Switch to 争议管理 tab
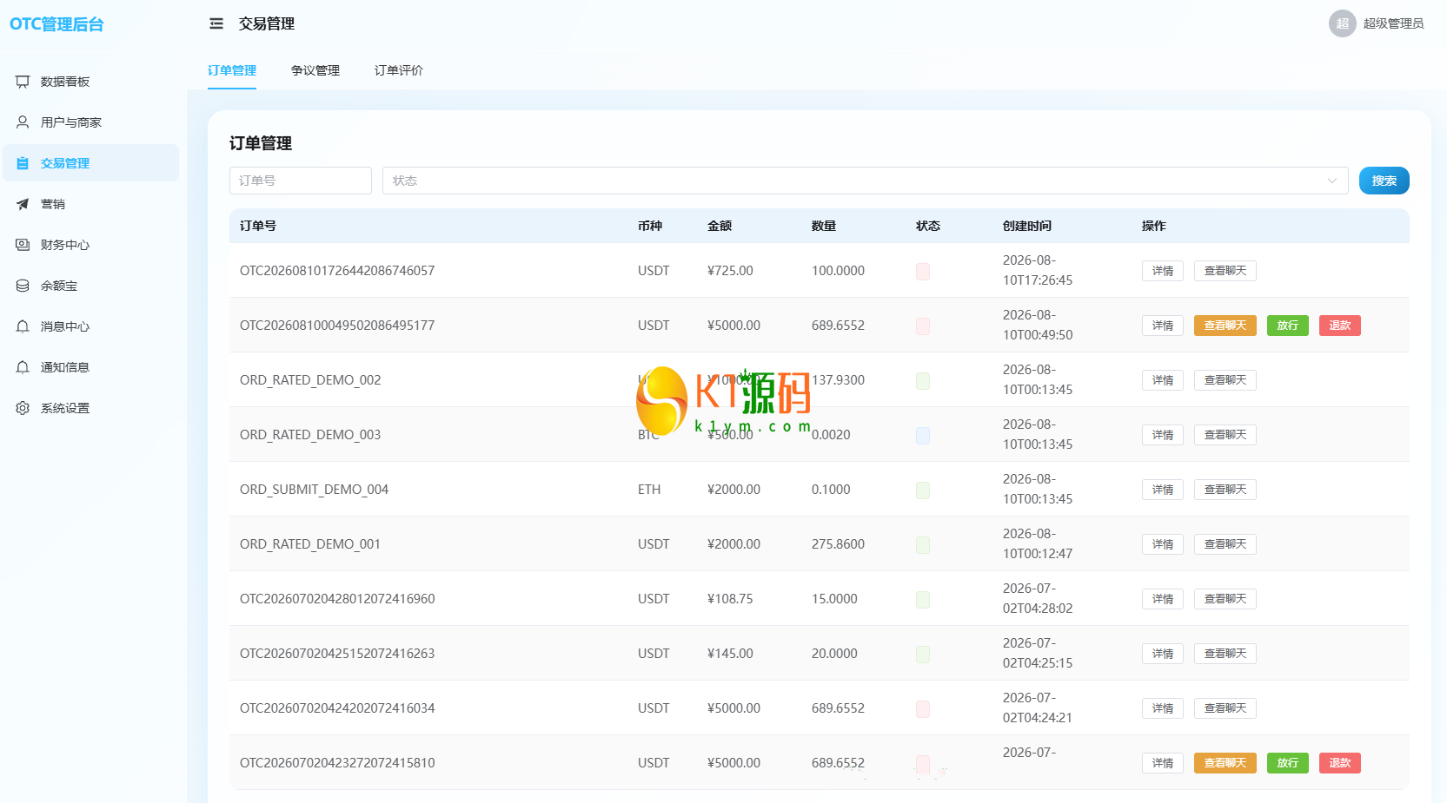Image resolution: width=1447 pixels, height=803 pixels. pyautogui.click(x=315, y=70)
